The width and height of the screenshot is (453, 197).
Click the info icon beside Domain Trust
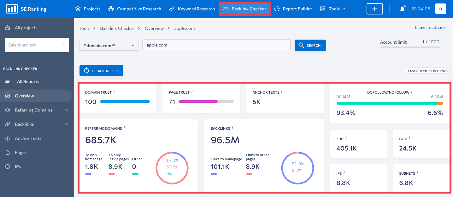(x=114, y=92)
